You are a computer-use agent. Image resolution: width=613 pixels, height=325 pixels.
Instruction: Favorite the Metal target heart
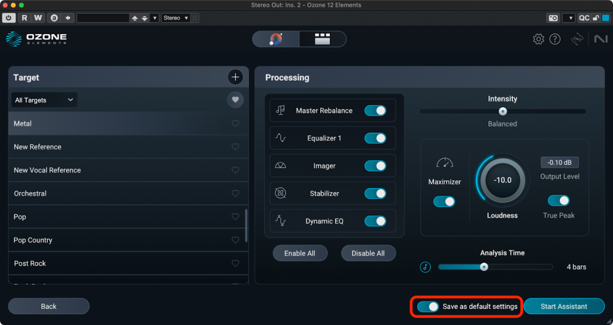tap(235, 124)
